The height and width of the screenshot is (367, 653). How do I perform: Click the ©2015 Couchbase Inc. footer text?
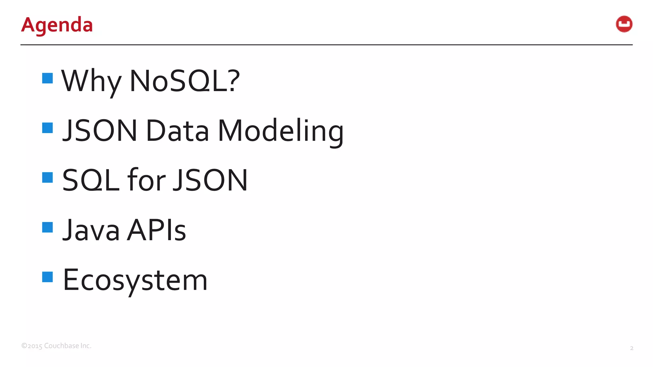(56, 346)
